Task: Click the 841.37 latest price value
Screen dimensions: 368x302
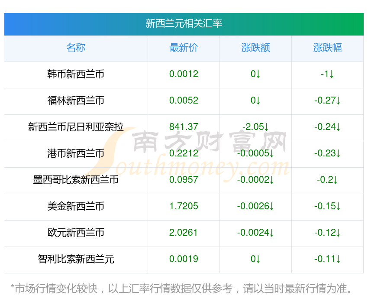Action: [x=184, y=127]
